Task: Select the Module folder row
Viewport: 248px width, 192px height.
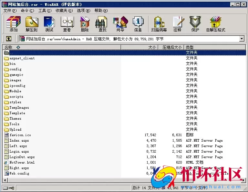Action: tap(124, 91)
